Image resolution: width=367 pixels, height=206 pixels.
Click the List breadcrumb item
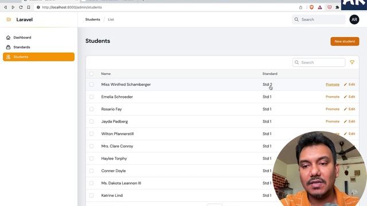tap(111, 19)
